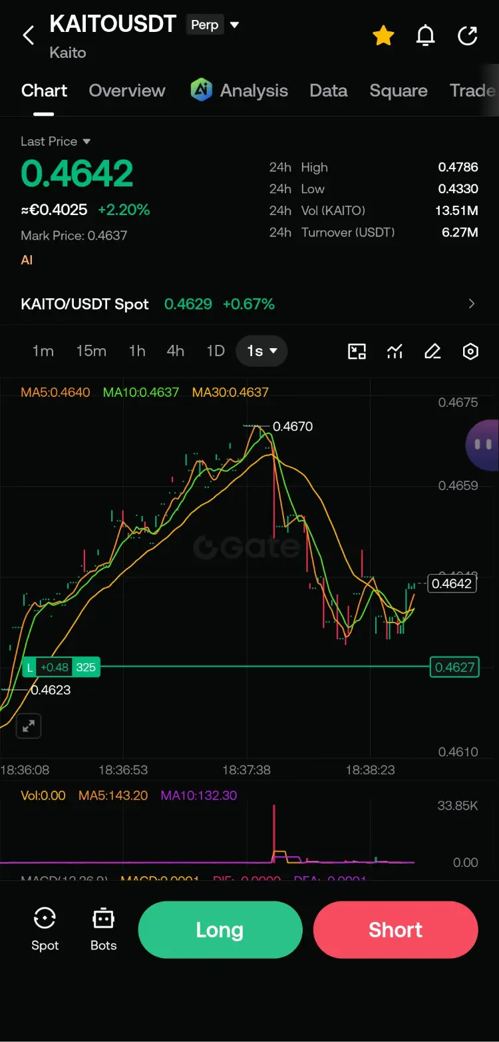Tap volume MA5:143.20 label
This screenshot has width=499, height=1042.
[x=113, y=796]
